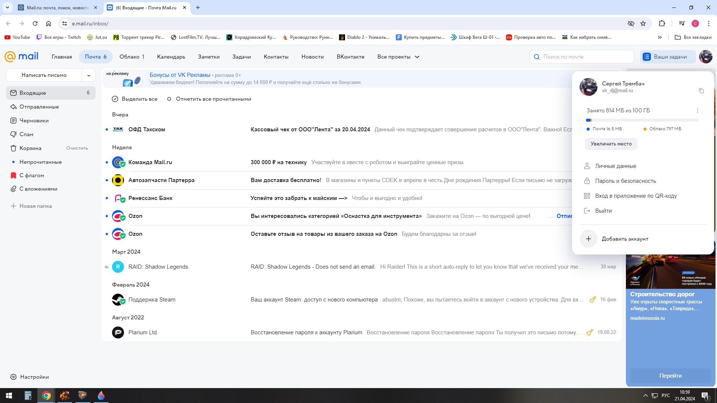Click Добавить аккаунт plus button
Image resolution: width=717 pixels, height=403 pixels.
point(589,239)
